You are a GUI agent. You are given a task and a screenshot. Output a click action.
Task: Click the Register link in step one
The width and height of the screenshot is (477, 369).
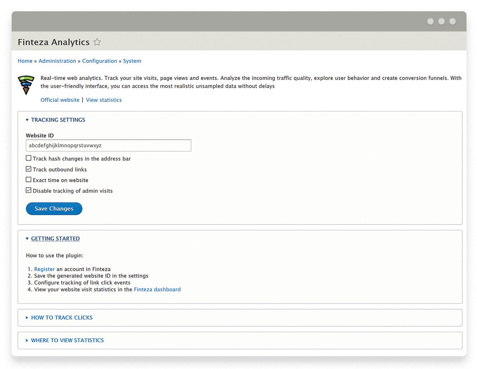pos(44,269)
